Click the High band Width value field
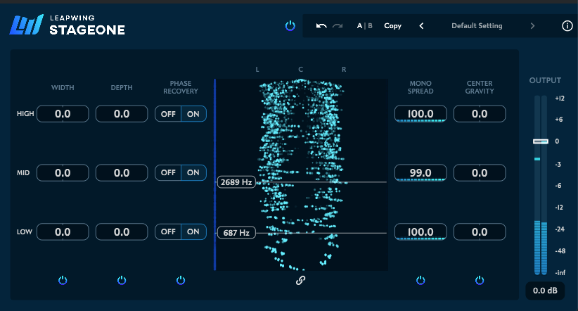578x311 pixels. (x=63, y=114)
